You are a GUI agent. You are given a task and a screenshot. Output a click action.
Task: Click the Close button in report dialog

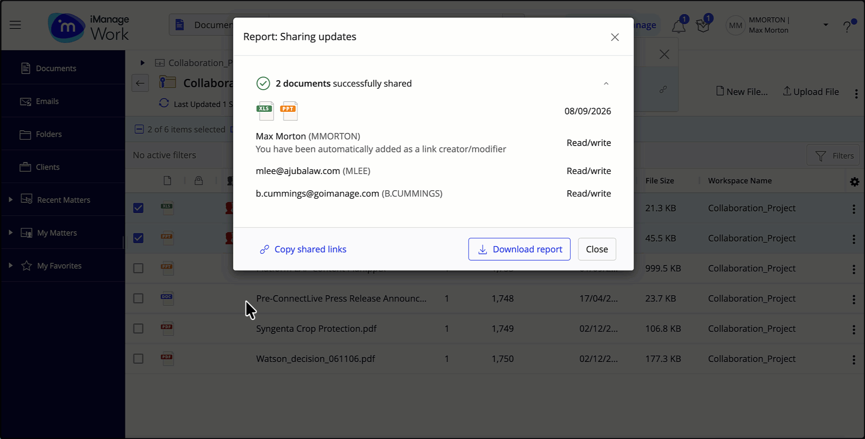[597, 249]
